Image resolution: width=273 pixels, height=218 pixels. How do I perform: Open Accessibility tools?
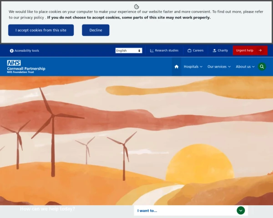[25, 50]
